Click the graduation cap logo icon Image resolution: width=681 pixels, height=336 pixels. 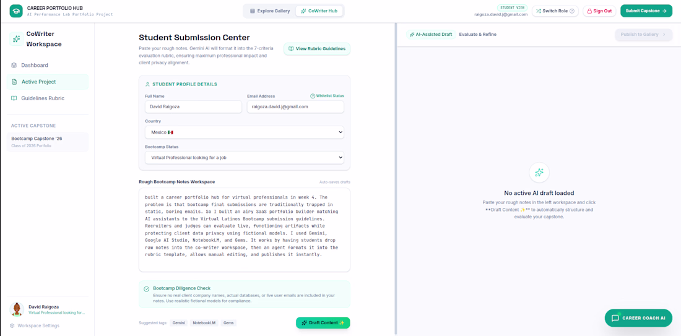point(16,11)
